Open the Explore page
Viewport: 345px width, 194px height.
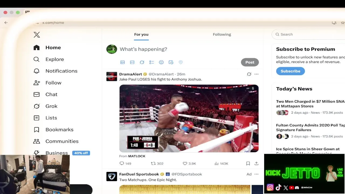49,59
